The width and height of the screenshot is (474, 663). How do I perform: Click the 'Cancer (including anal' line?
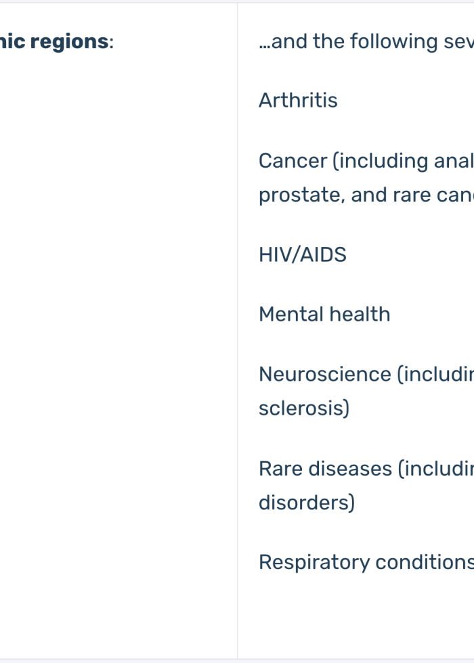(366, 161)
